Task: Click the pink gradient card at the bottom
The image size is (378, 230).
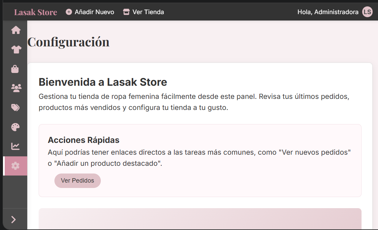Action: (x=200, y=219)
